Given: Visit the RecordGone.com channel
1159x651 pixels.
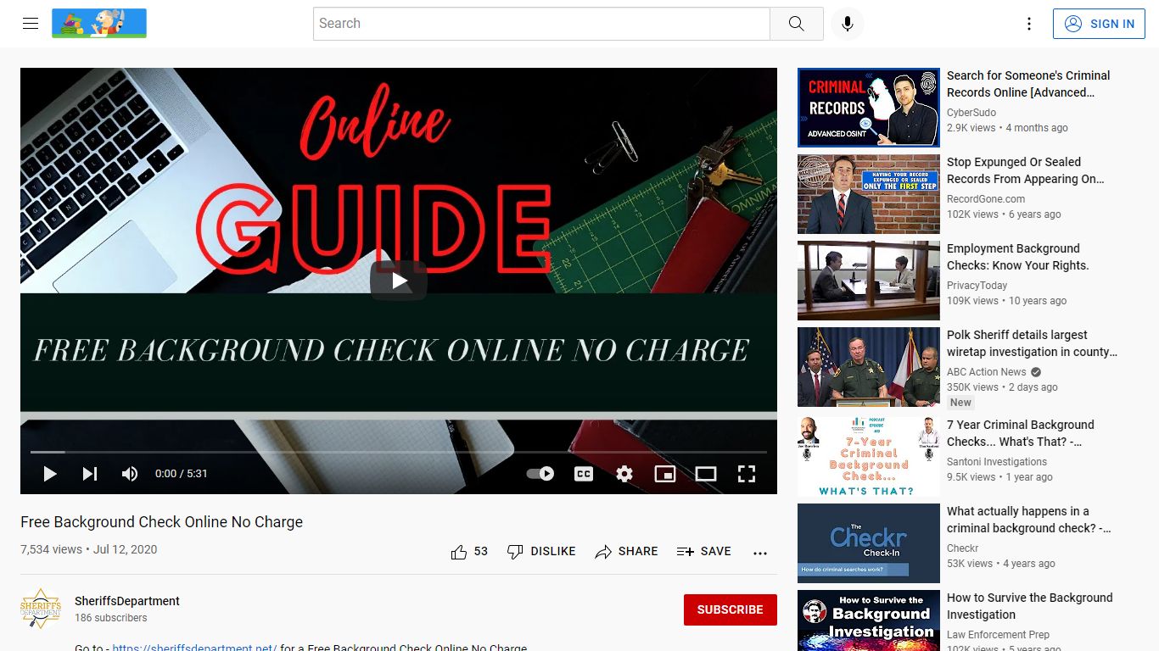Looking at the screenshot, I should [x=986, y=199].
